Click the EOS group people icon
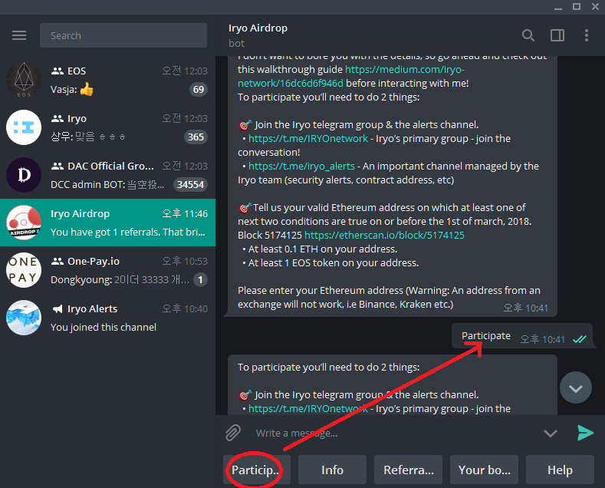605x488 pixels. tap(57, 71)
